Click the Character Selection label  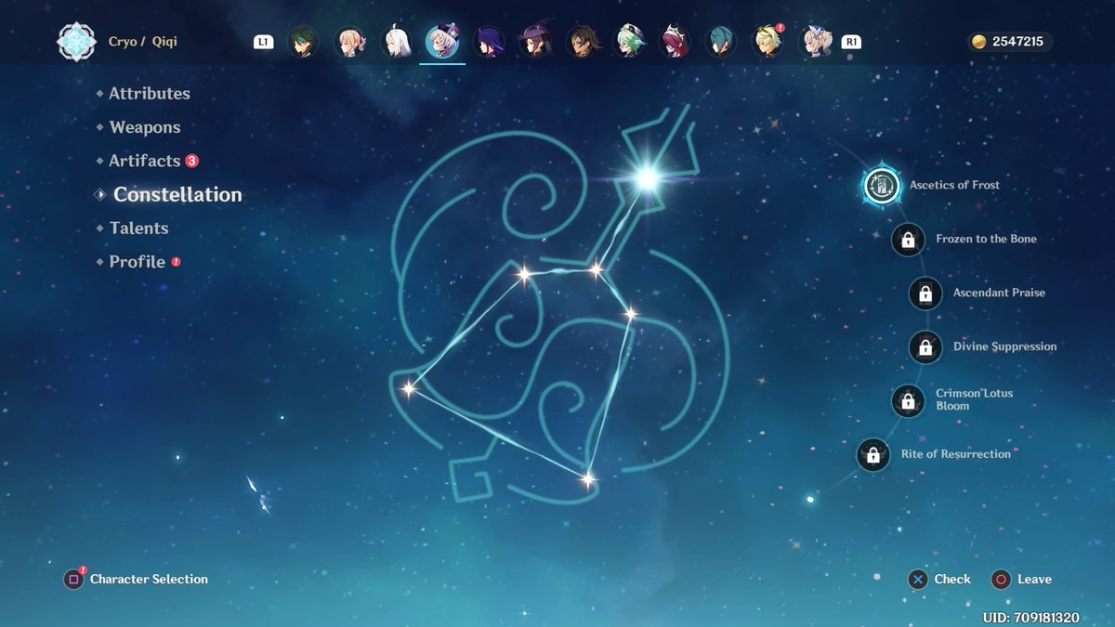(149, 580)
